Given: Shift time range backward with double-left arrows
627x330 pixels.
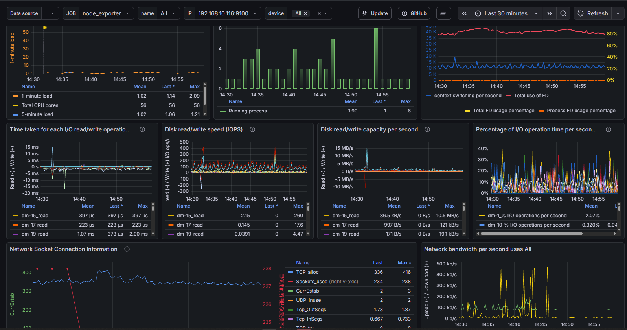Looking at the screenshot, I should coord(464,13).
